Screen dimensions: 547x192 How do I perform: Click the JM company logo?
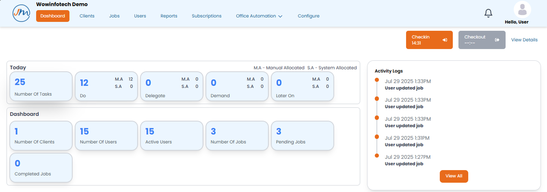22,13
